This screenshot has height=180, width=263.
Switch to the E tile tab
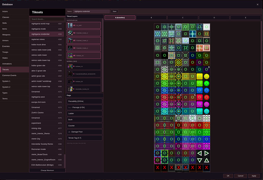click(x=245, y=17)
